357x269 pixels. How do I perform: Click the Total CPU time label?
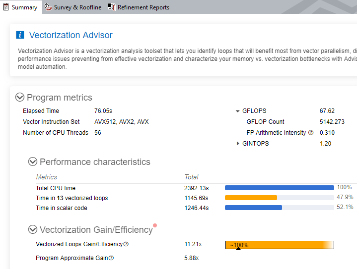56,188
